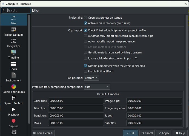
Task: Enable Open last project on startup
Action: [85, 18]
